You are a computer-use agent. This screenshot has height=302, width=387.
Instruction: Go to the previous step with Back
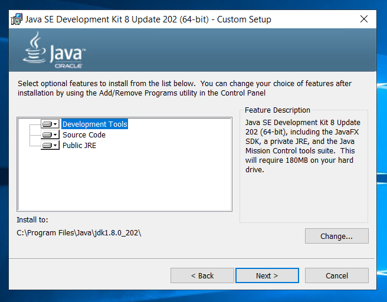pos(202,275)
